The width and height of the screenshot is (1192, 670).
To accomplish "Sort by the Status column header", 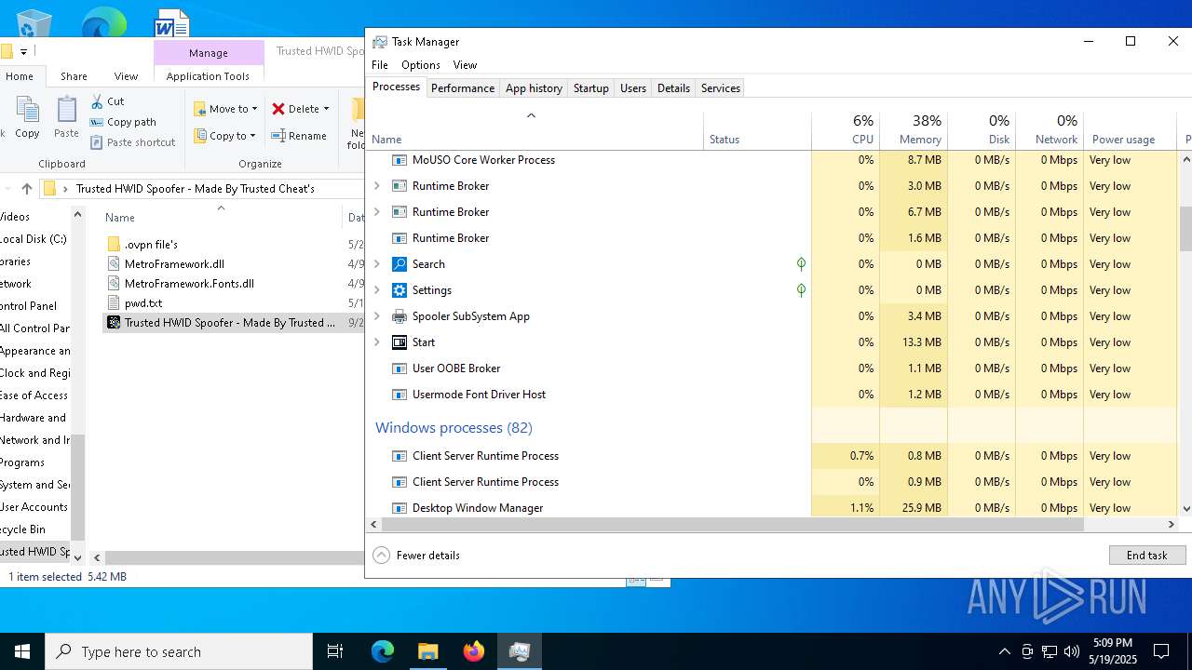I will [x=757, y=130].
